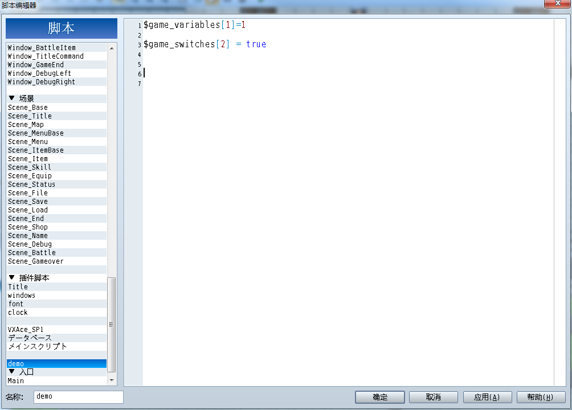Select Scene_Base script
This screenshot has height=410, width=572.
[56, 108]
